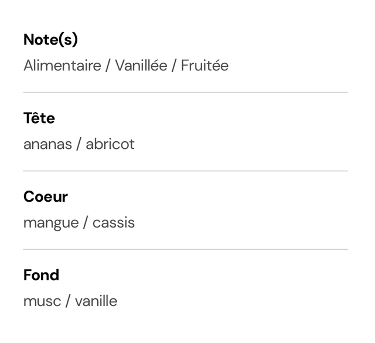Image resolution: width=375 pixels, height=343 pixels.
Task: Click the slash between ananas and abricot
Action: click(79, 144)
